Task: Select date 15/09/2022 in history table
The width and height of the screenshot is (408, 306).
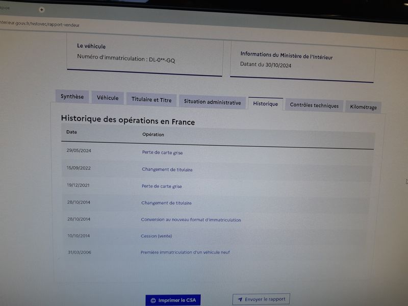Action: pos(79,168)
